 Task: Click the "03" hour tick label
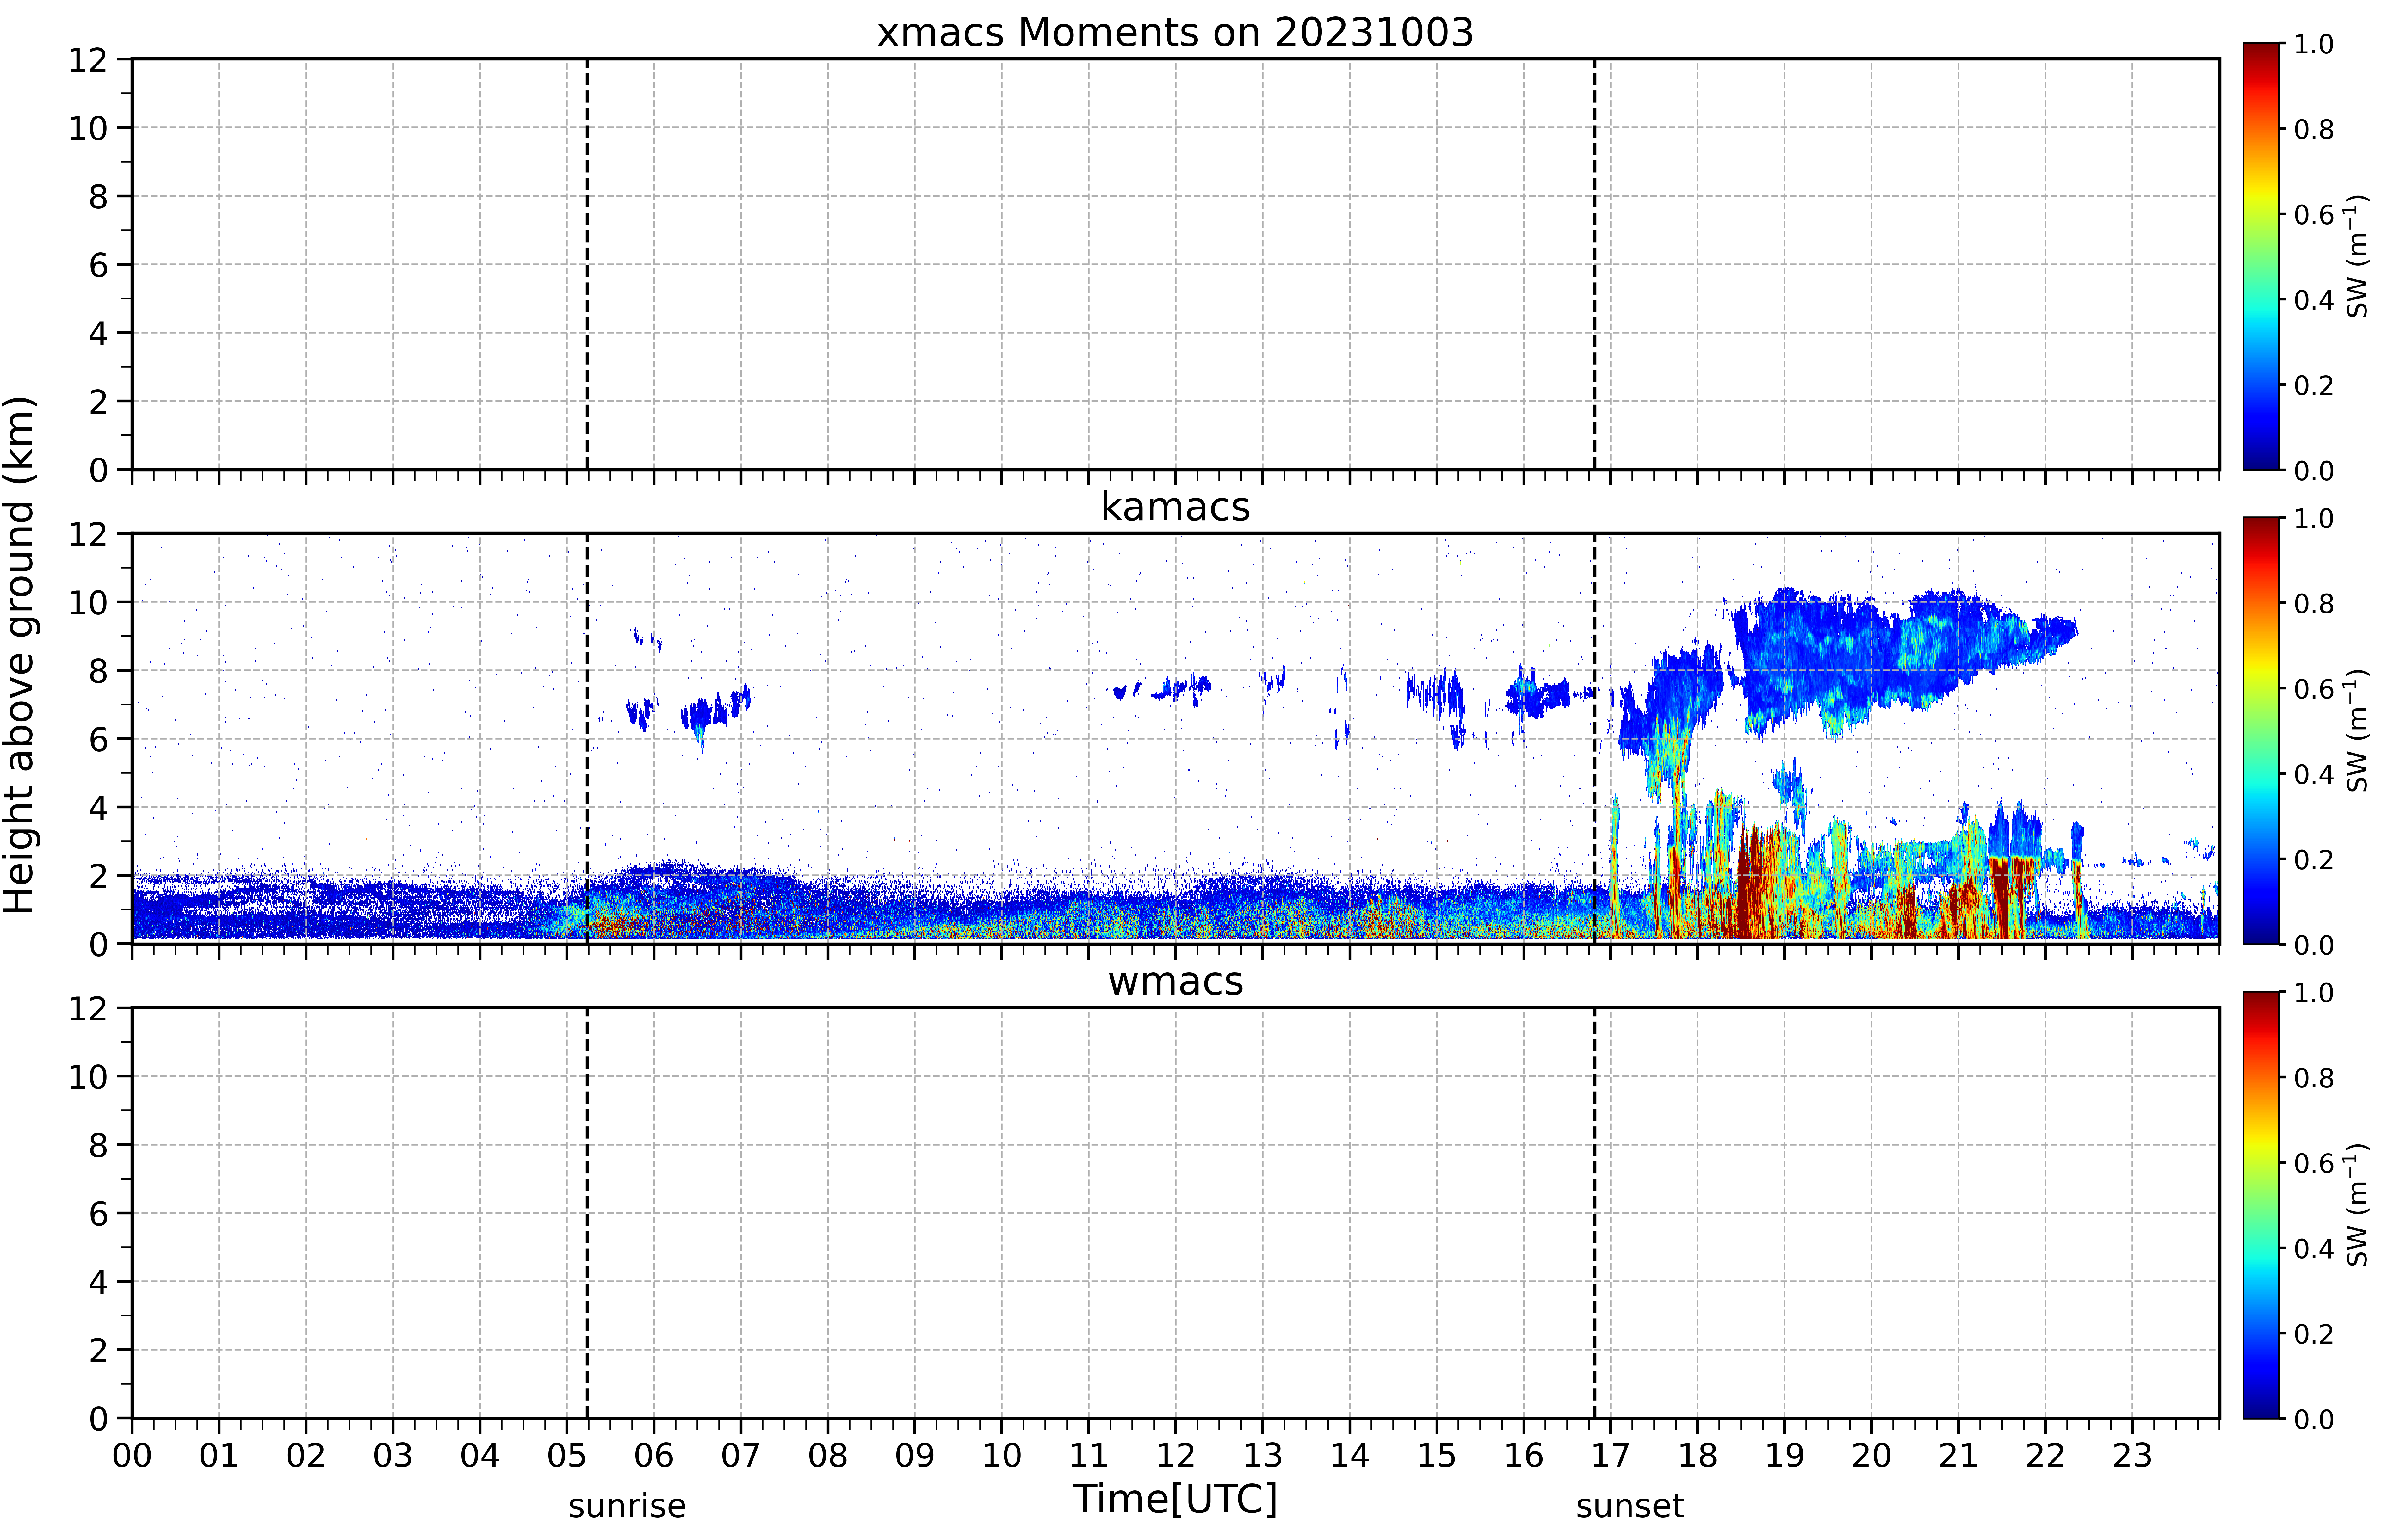pyautogui.click(x=393, y=1456)
